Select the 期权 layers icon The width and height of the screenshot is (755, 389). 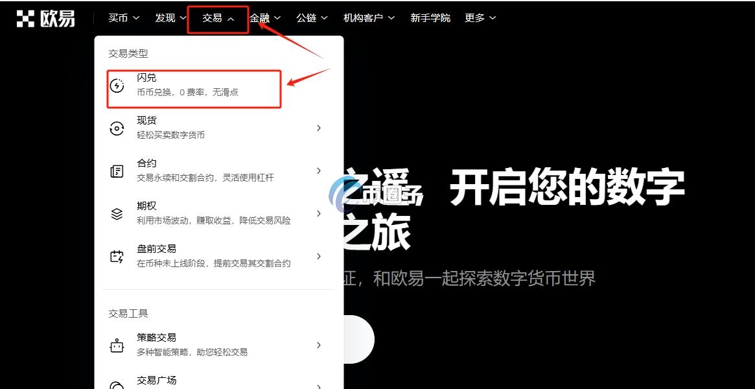117,213
